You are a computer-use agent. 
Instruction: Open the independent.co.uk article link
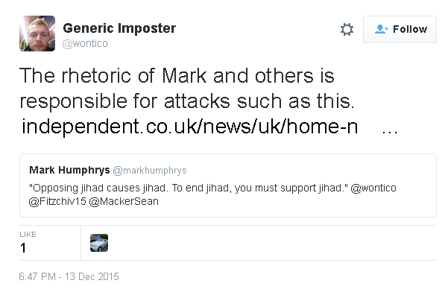pos(190,127)
